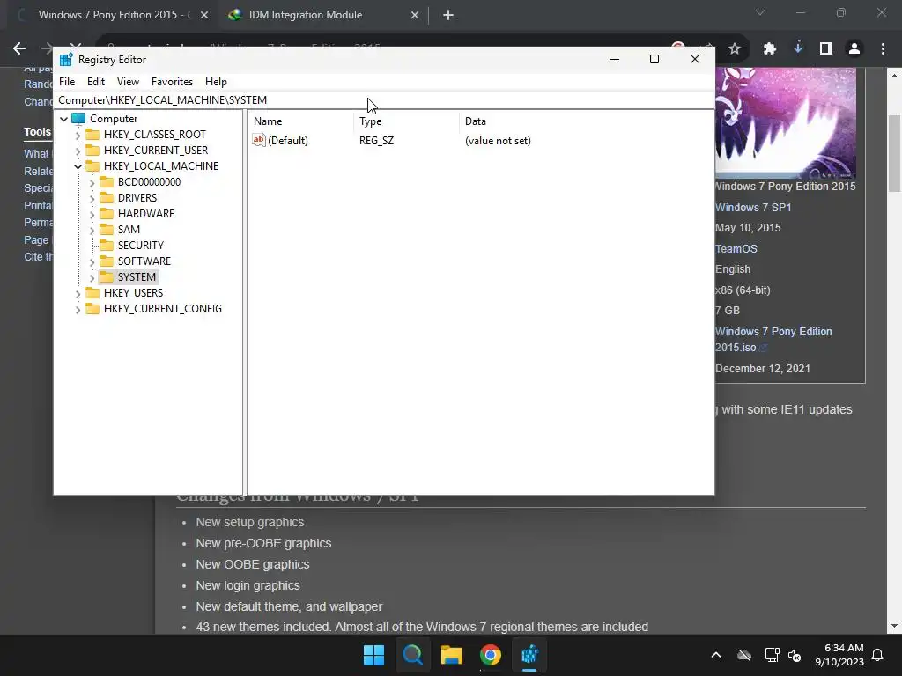The width and height of the screenshot is (902, 676).
Task: Open the Favorites menu
Action: pos(172,82)
